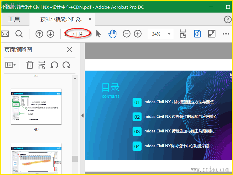Image resolution: width=233 pixels, height=175 pixels.
Task: Open the thumbnail options dropdown menu
Action: coord(10,65)
